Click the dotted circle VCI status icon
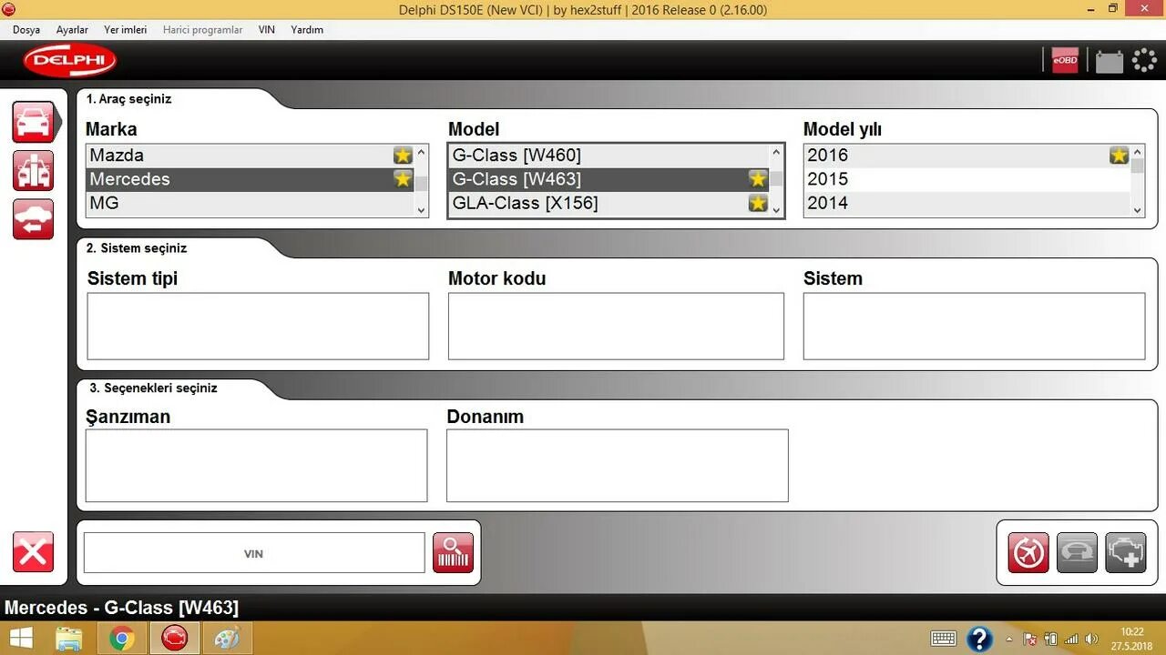 point(1144,61)
